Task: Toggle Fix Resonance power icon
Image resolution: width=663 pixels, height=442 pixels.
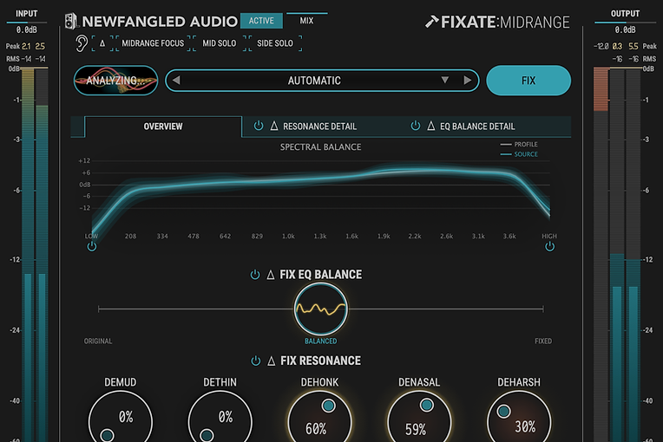Action: 256,361
